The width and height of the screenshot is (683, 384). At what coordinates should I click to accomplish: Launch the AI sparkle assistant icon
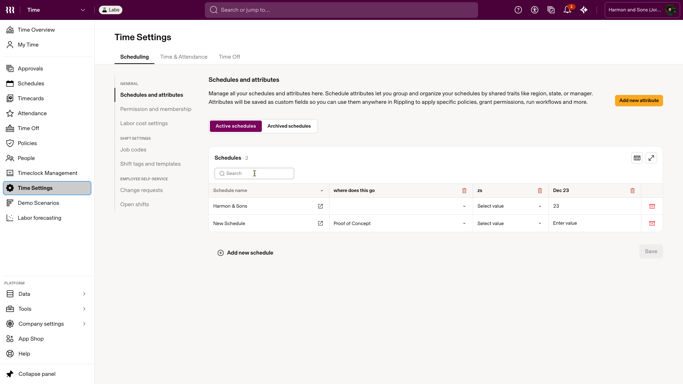(584, 10)
